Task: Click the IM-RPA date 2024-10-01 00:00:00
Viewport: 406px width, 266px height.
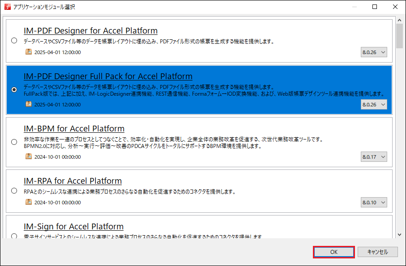Action: click(57, 203)
